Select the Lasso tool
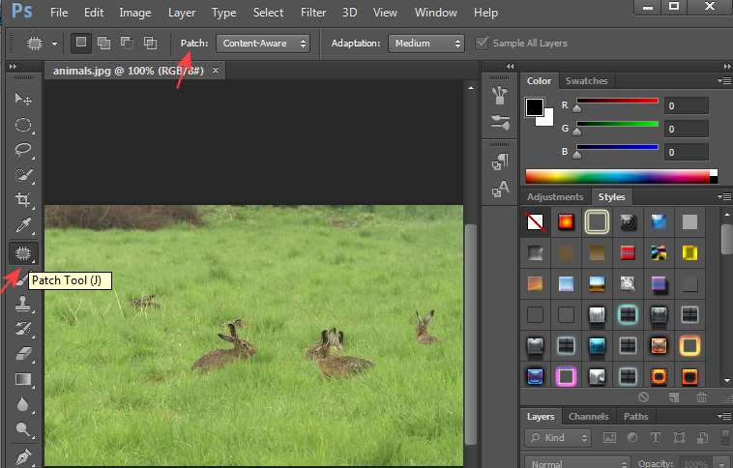The height and width of the screenshot is (468, 733). coord(23,150)
